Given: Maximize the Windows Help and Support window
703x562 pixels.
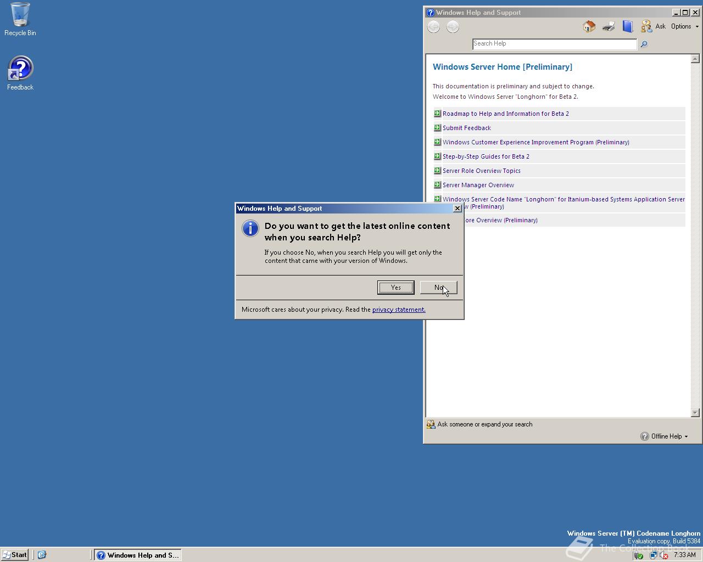Looking at the screenshot, I should (x=685, y=12).
